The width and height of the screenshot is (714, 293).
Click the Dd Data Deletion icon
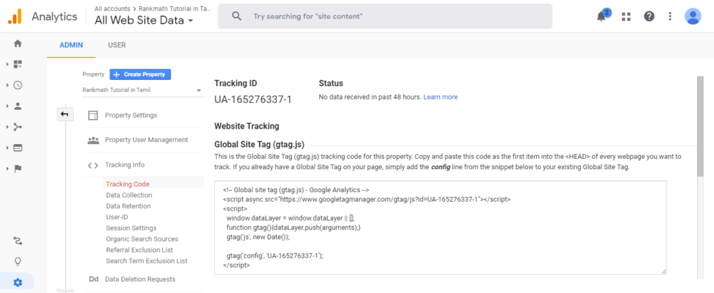(93, 279)
